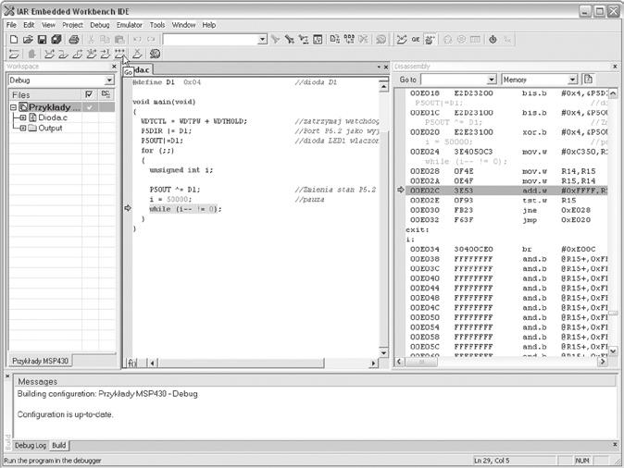Save the current file with floppy icon
Image resolution: width=624 pixels, height=468 pixels.
(42, 40)
